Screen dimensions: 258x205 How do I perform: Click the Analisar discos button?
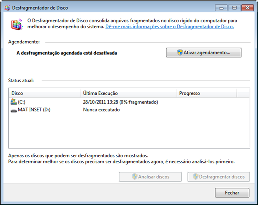pyautogui.click(x=150, y=177)
